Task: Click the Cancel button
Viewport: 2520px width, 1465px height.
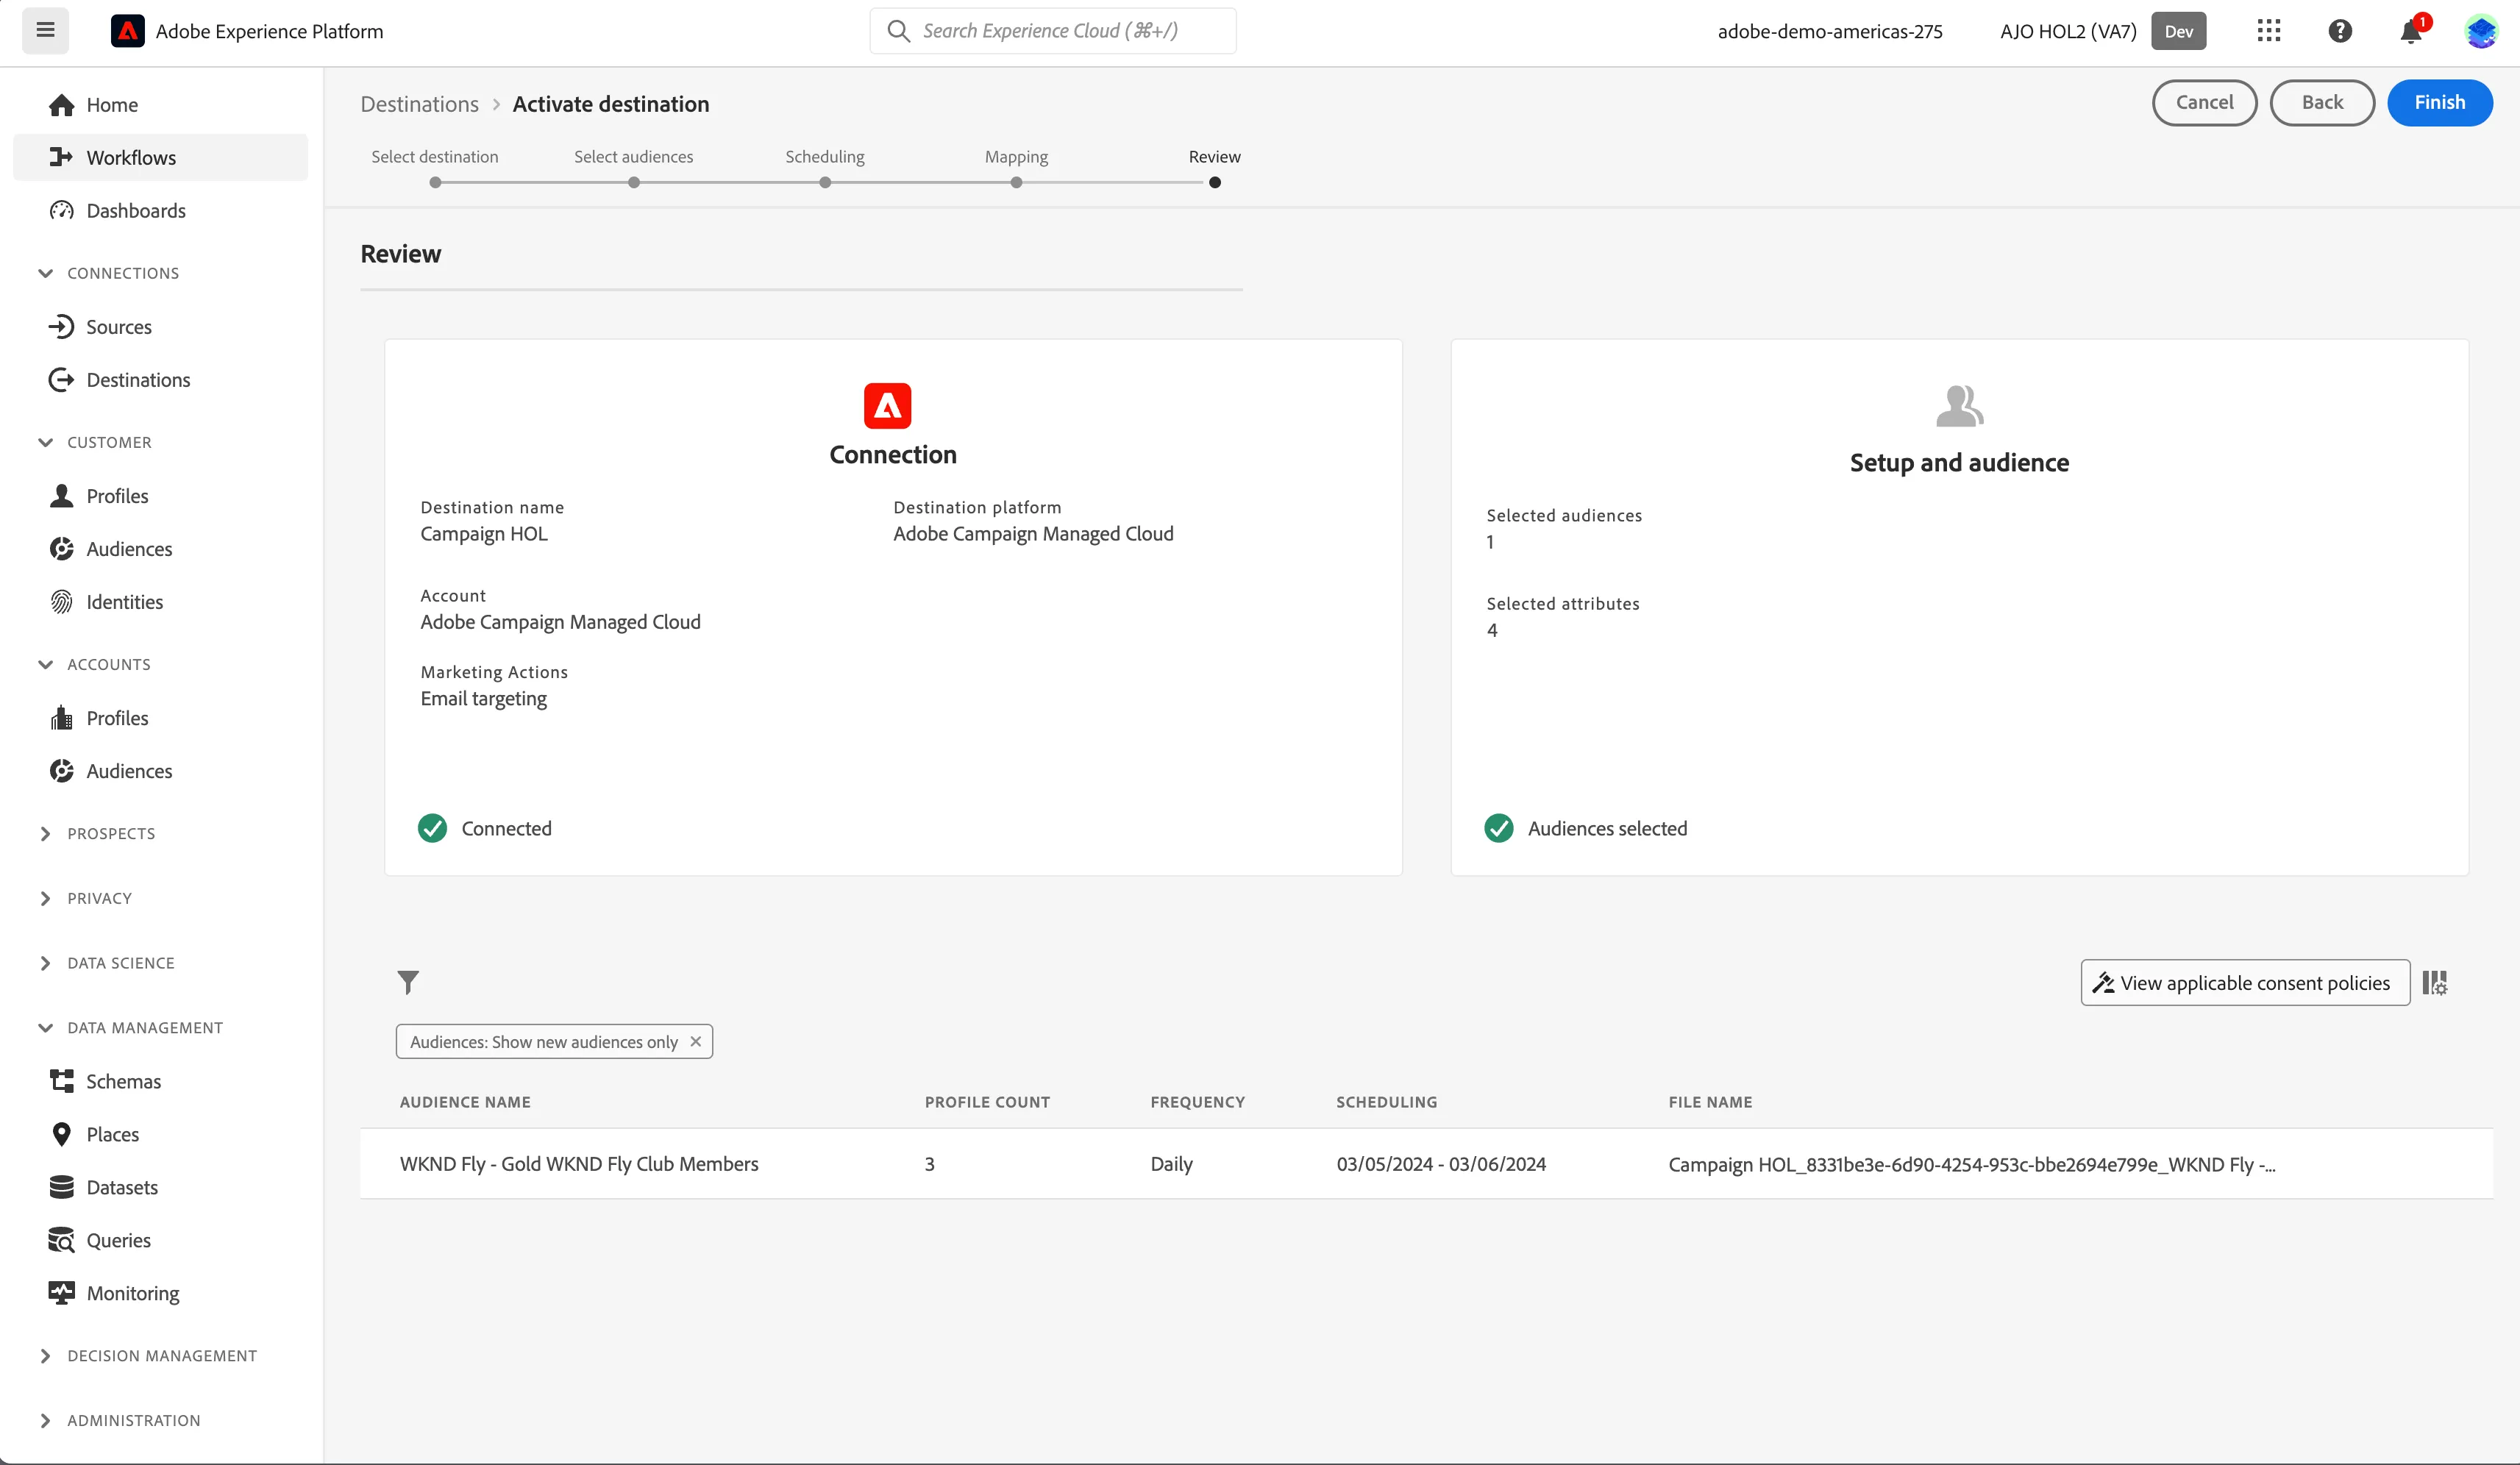Action: pos(2204,103)
